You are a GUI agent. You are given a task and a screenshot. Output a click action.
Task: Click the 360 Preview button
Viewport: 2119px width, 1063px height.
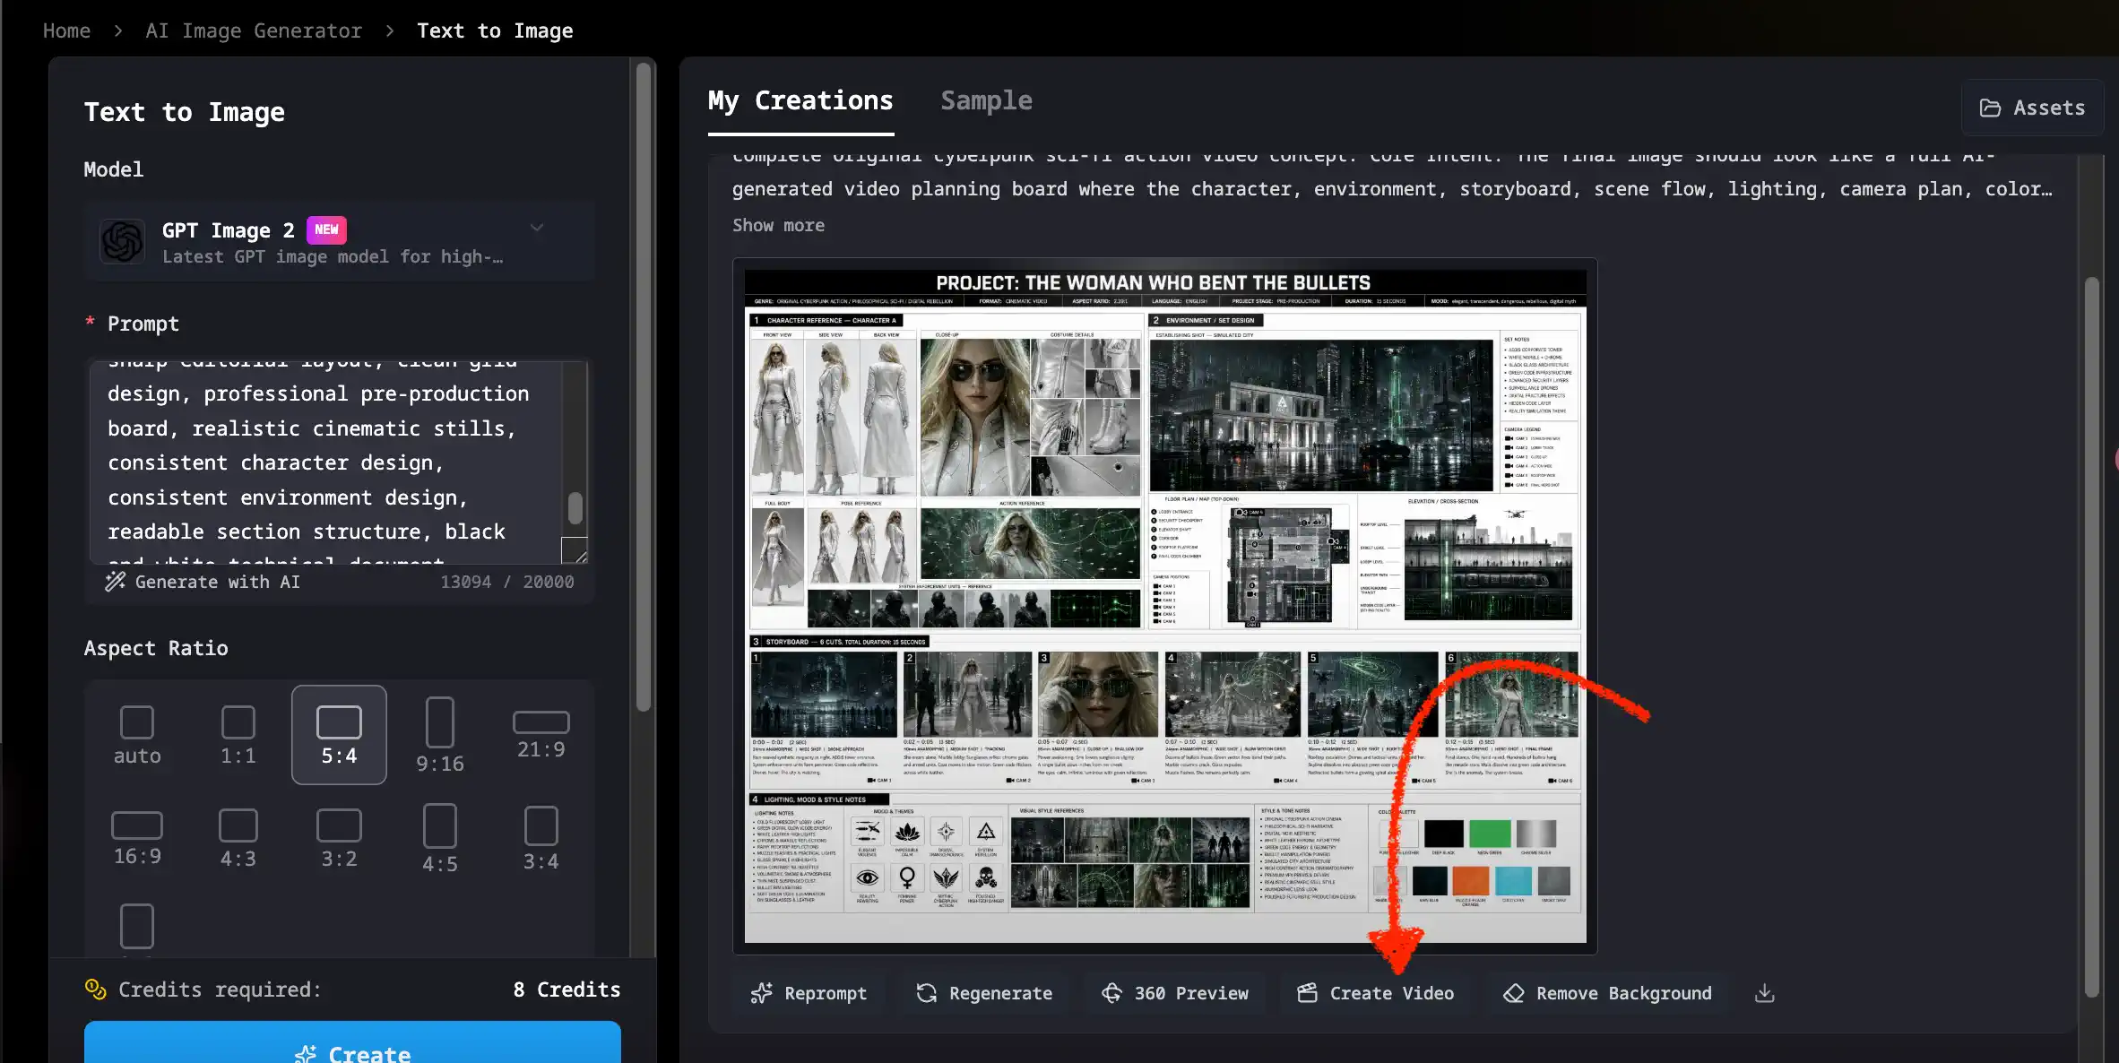coord(1174,993)
